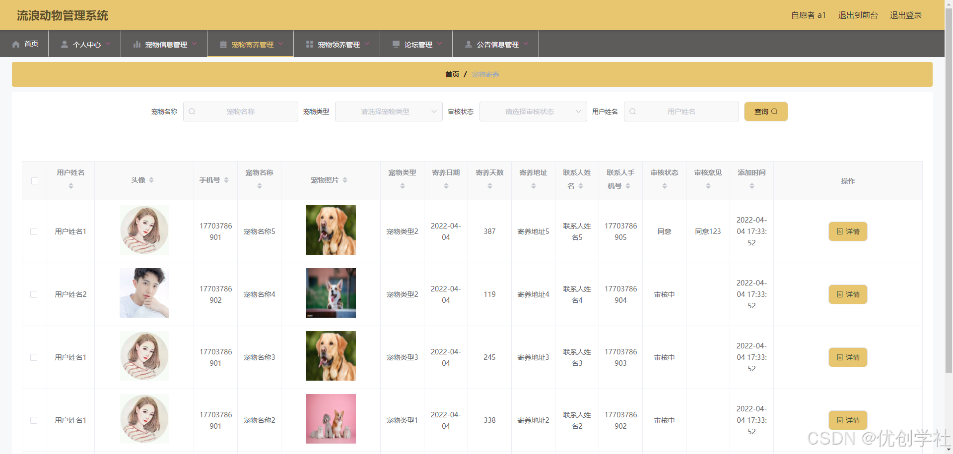Open the dog photo in 宠物名称5 row

331,230
